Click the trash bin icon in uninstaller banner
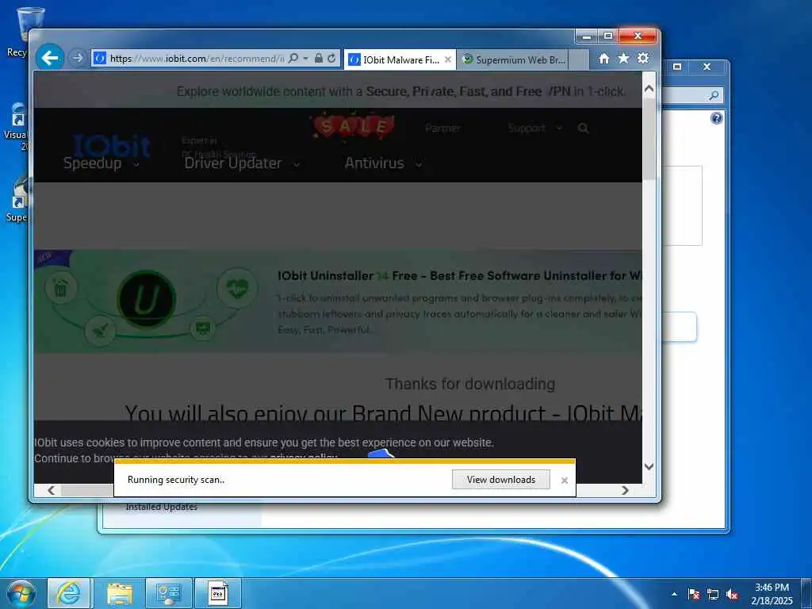This screenshot has width=812, height=609. coord(60,287)
